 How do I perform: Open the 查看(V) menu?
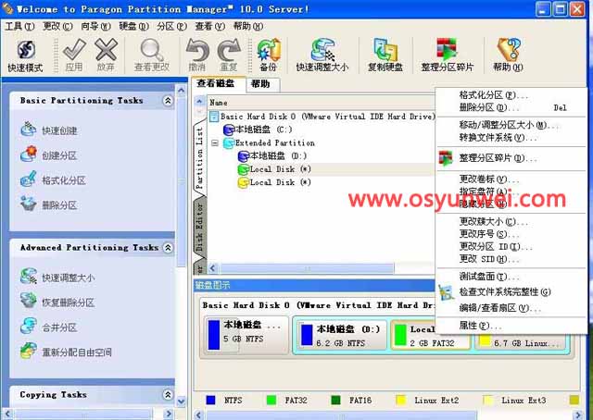pyautogui.click(x=210, y=26)
